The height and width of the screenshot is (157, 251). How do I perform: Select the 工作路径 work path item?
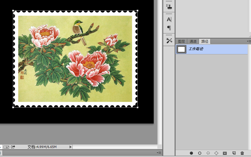coord(212,49)
